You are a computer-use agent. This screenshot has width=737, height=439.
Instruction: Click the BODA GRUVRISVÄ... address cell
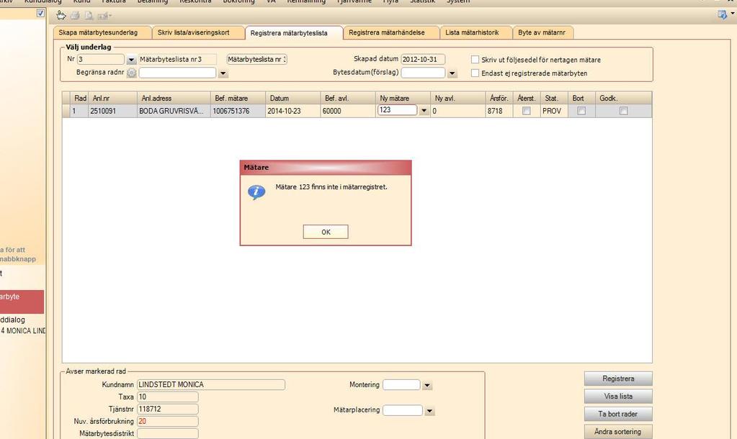click(174, 112)
